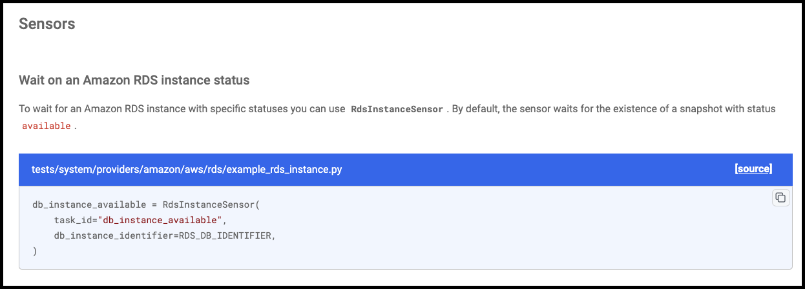Click the 'Wait on an Amazon RDS instance status' heading
The width and height of the screenshot is (805, 289).
[x=134, y=81]
